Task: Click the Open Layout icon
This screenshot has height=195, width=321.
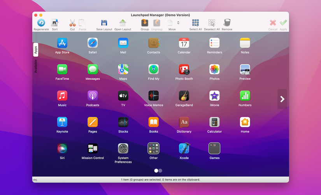Action: [x=123, y=23]
